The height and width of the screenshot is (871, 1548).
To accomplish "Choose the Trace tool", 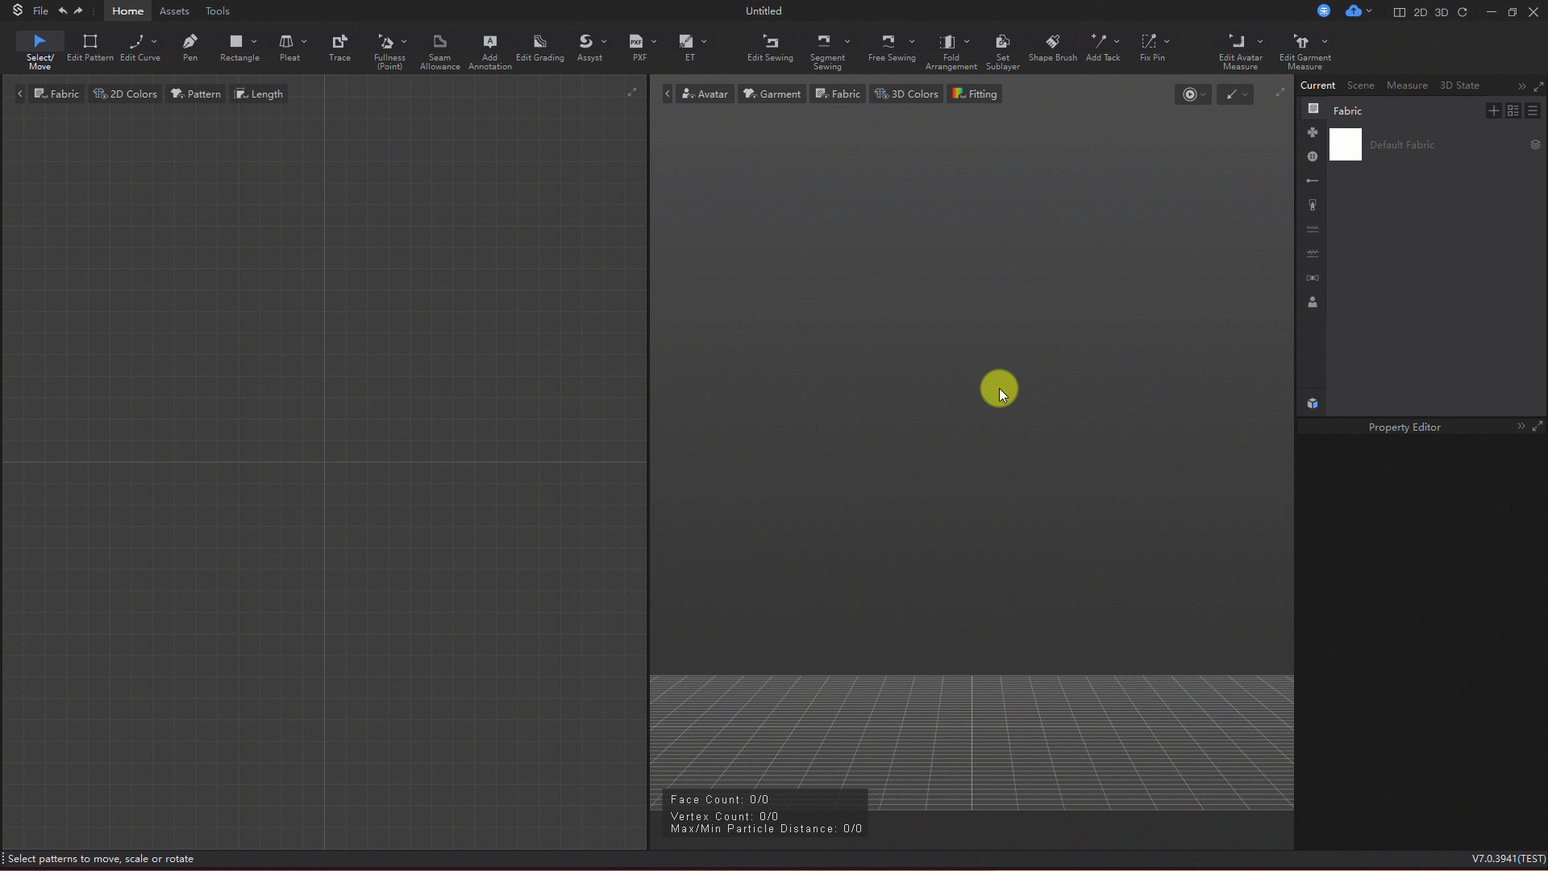I will pyautogui.click(x=339, y=47).
